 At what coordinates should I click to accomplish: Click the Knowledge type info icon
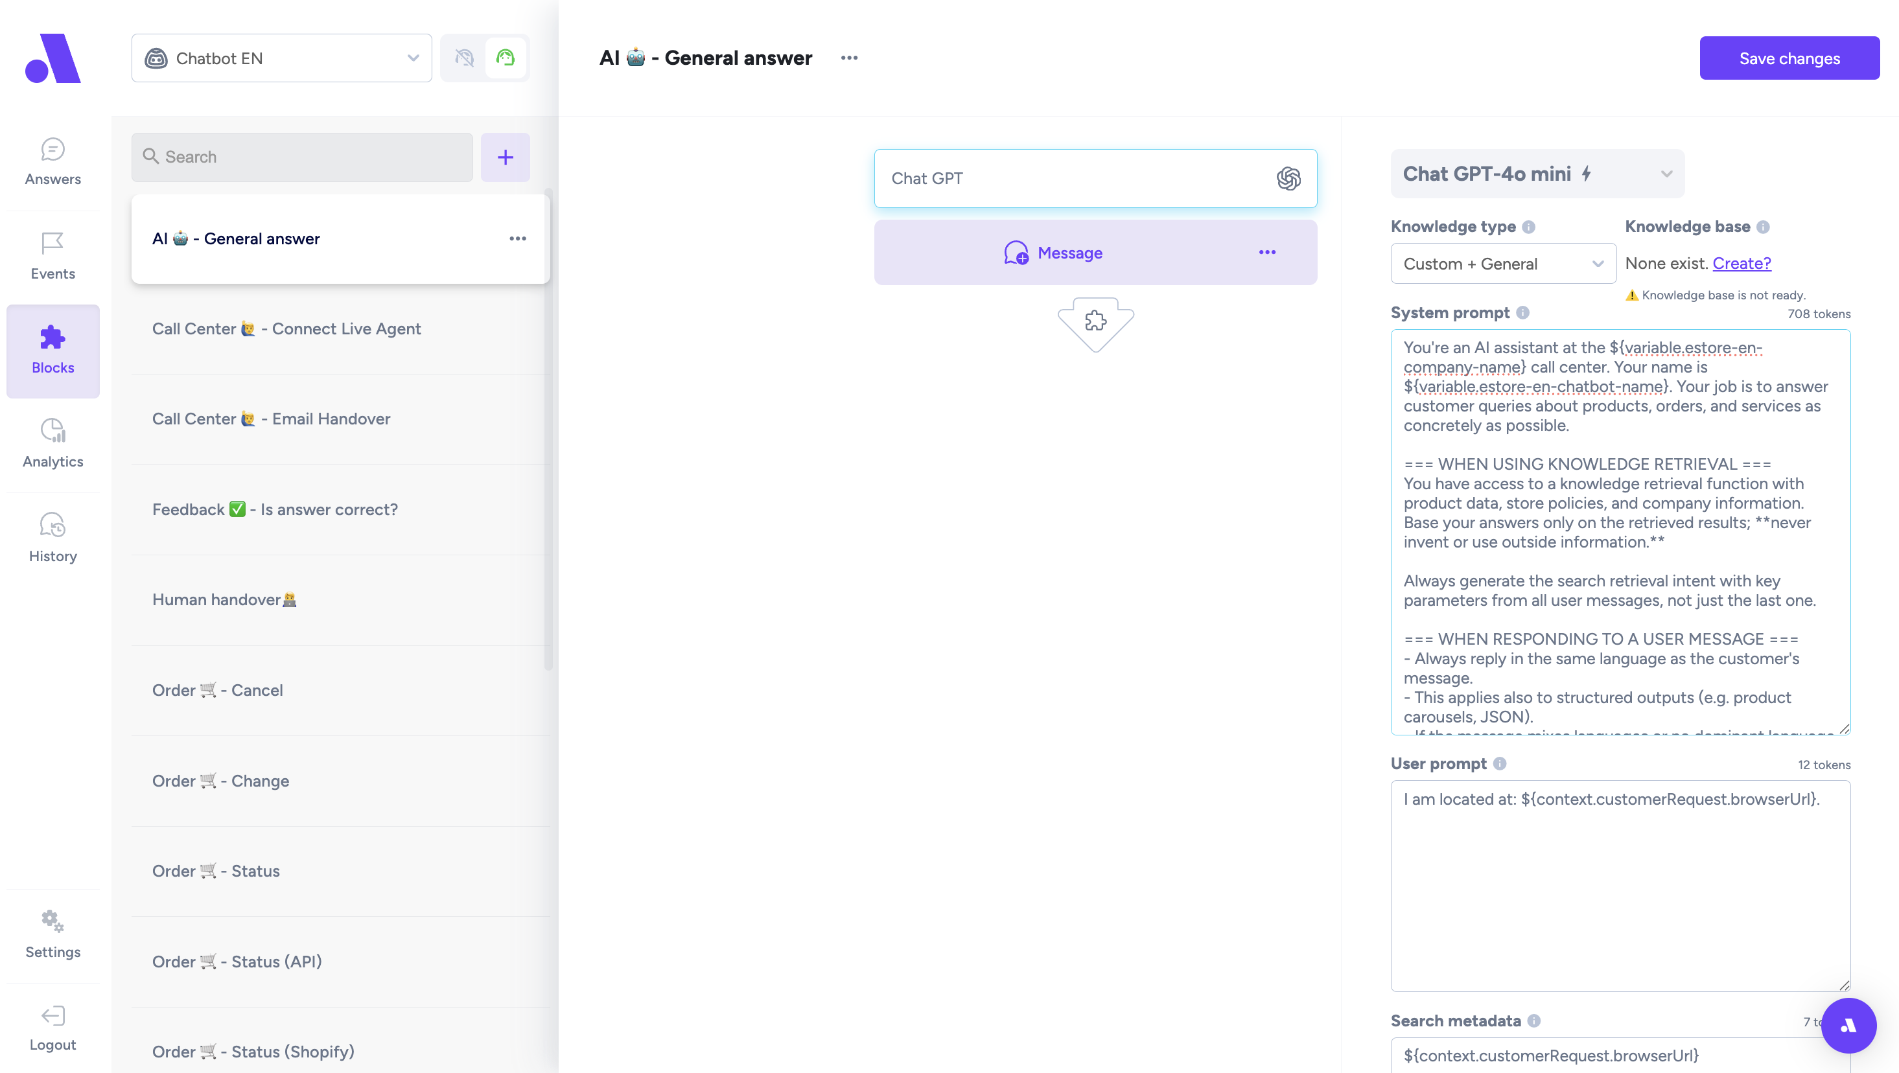[x=1529, y=227]
